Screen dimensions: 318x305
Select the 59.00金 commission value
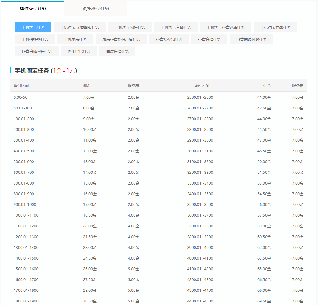(x=264, y=226)
